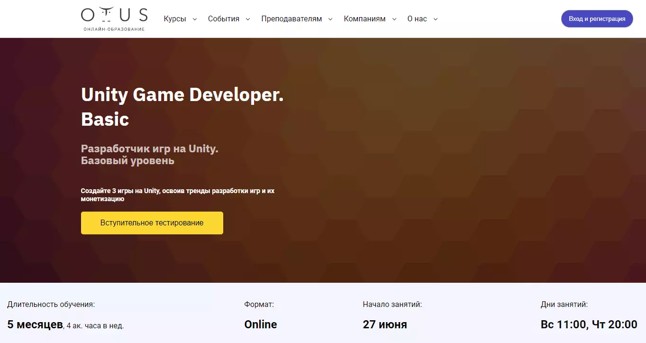This screenshot has width=646, height=343.
Task: Click the OTUS logo
Action: [x=114, y=19]
